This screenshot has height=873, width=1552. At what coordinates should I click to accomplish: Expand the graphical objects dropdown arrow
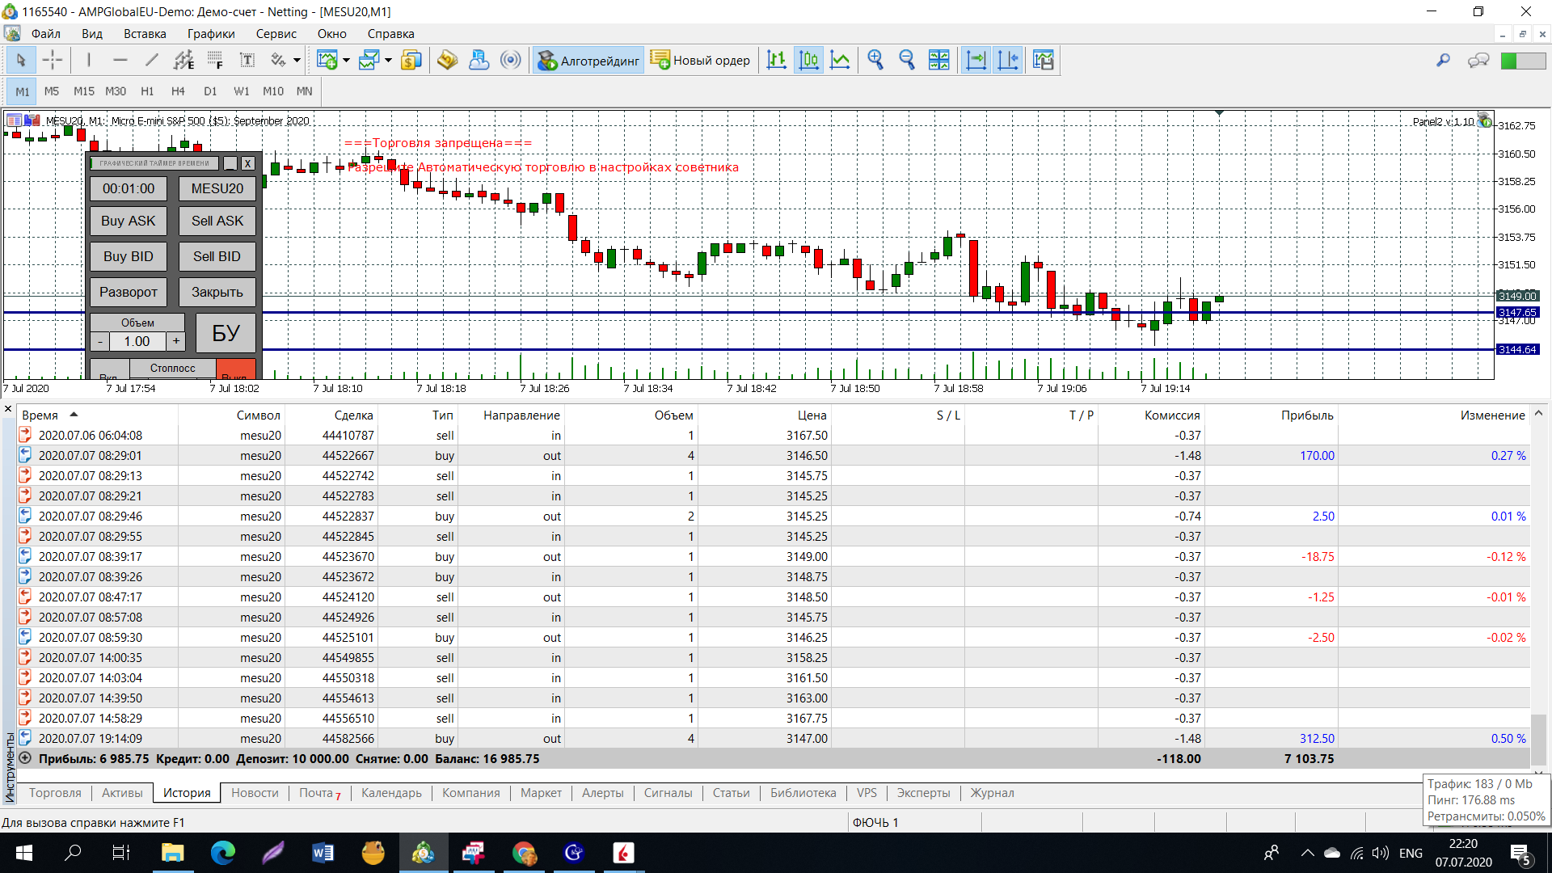[297, 61]
